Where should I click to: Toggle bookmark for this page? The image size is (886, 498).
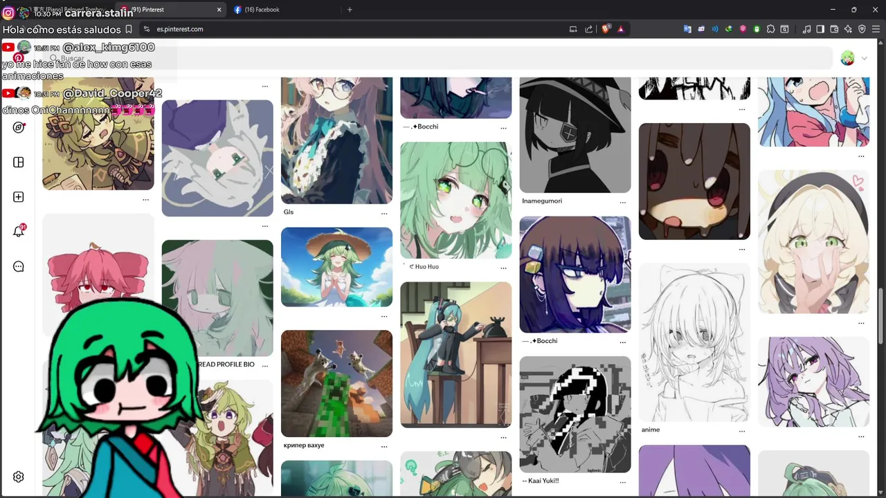[129, 30]
